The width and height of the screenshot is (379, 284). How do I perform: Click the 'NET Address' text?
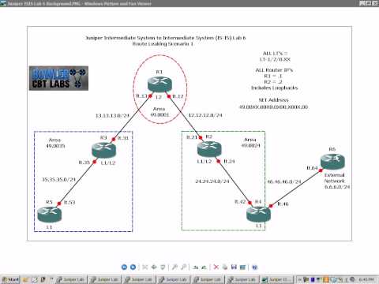[274, 100]
